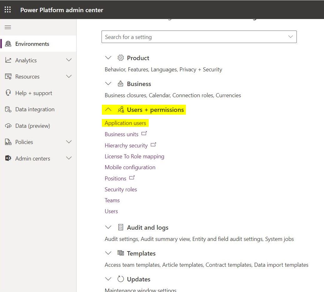324x292 pixels.
Task: Click 'Business closures, Calendar, Connection roles' text
Action: [x=159, y=95]
